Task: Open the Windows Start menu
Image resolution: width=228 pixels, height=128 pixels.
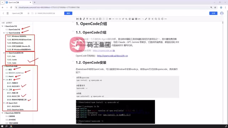Action: (2, 126)
